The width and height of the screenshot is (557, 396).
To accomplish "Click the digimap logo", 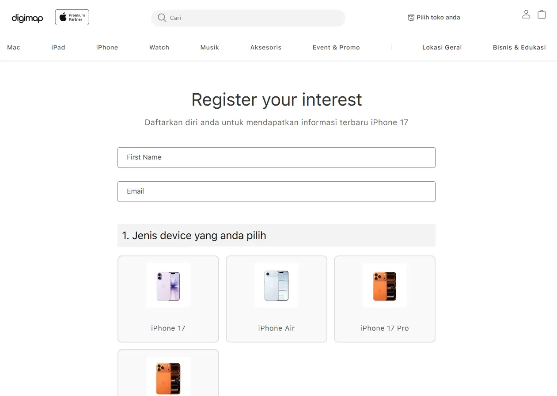I will [27, 18].
